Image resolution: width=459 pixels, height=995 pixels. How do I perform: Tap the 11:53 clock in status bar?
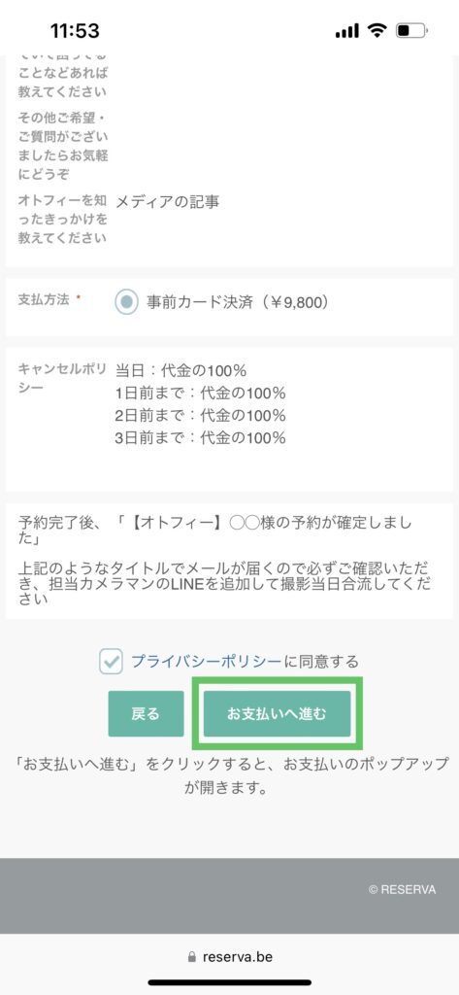75,30
